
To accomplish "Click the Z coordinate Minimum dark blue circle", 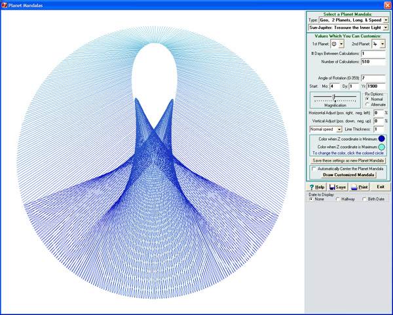I will coord(381,139).
